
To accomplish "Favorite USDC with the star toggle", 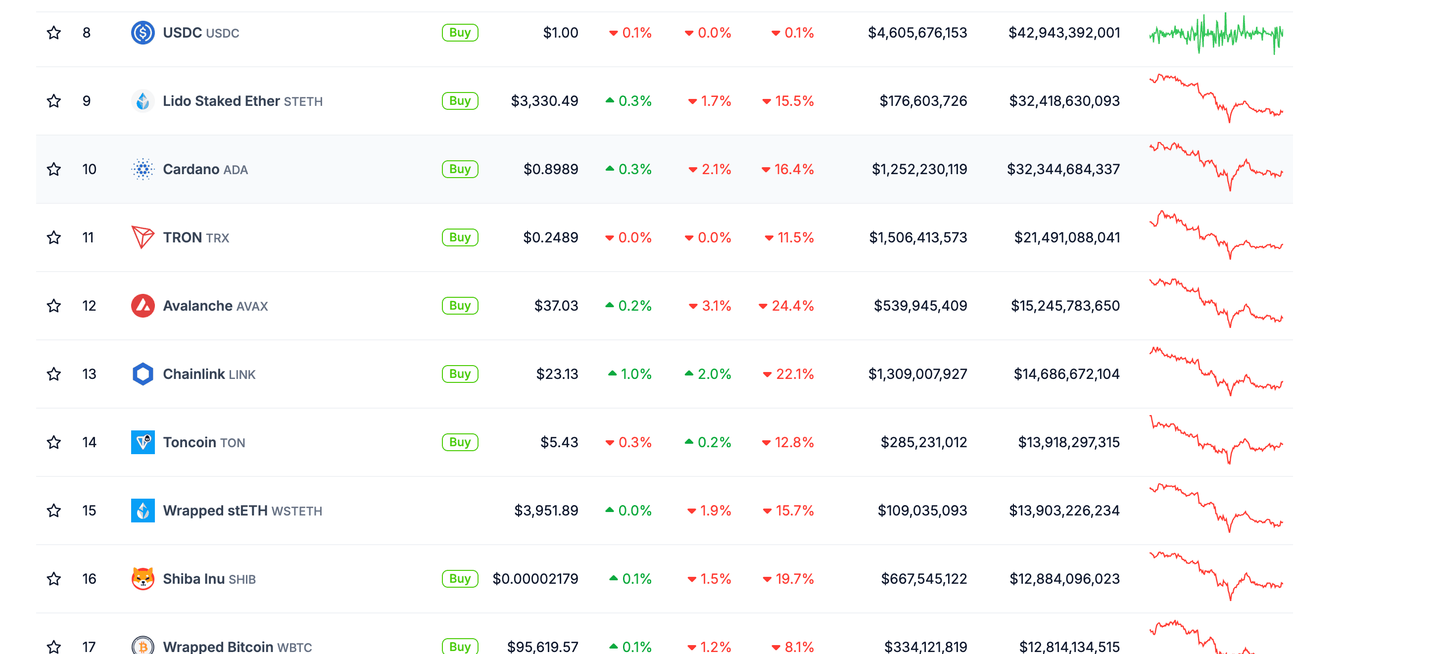I will tap(53, 32).
